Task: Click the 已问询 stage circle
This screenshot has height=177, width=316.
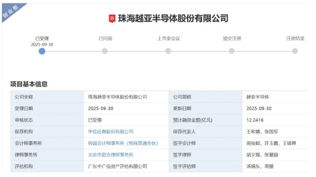Action: coord(105,51)
